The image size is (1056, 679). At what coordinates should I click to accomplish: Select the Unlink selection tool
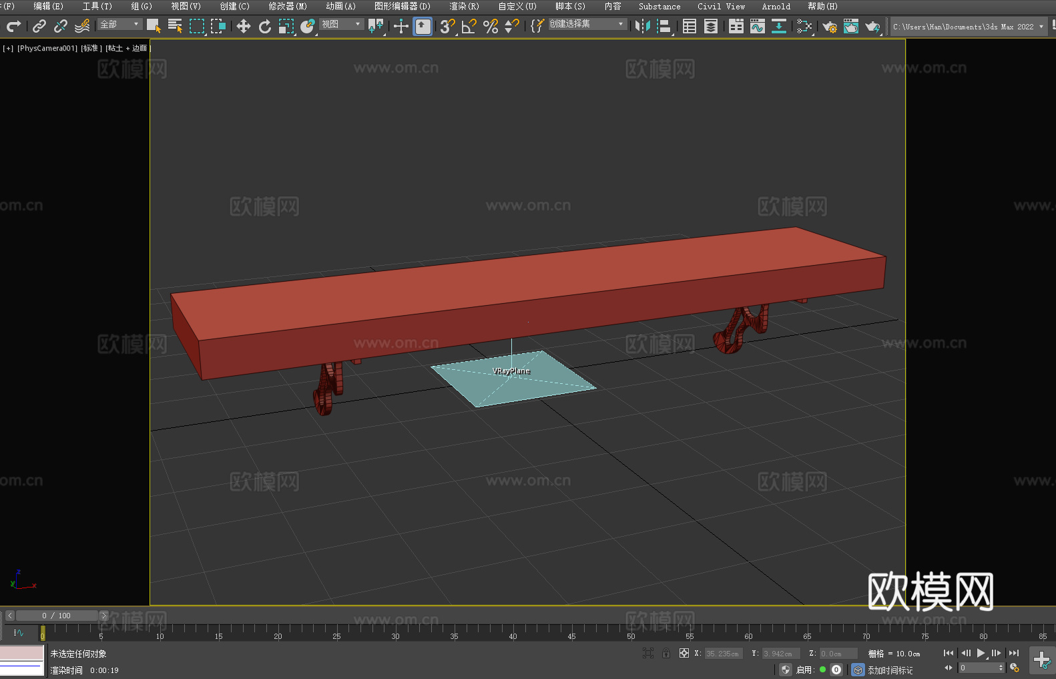click(61, 26)
